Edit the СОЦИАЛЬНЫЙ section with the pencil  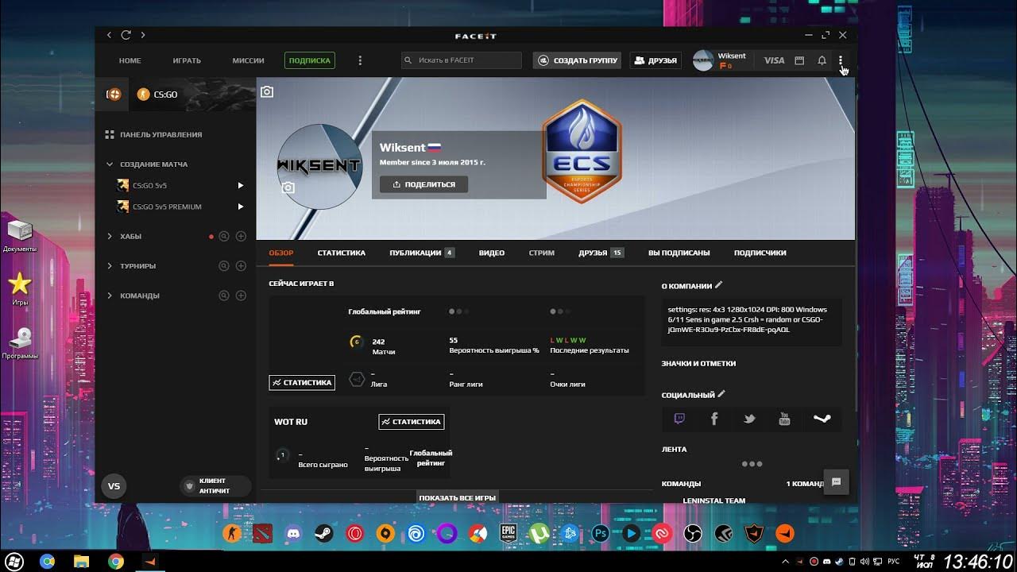pos(721,394)
